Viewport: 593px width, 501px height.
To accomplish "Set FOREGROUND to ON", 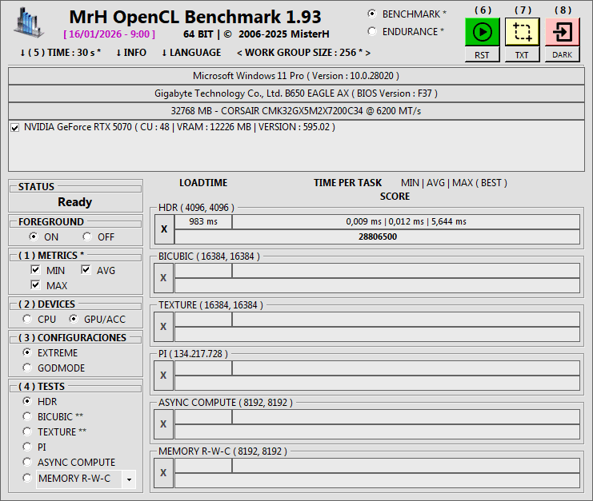I will (x=34, y=237).
